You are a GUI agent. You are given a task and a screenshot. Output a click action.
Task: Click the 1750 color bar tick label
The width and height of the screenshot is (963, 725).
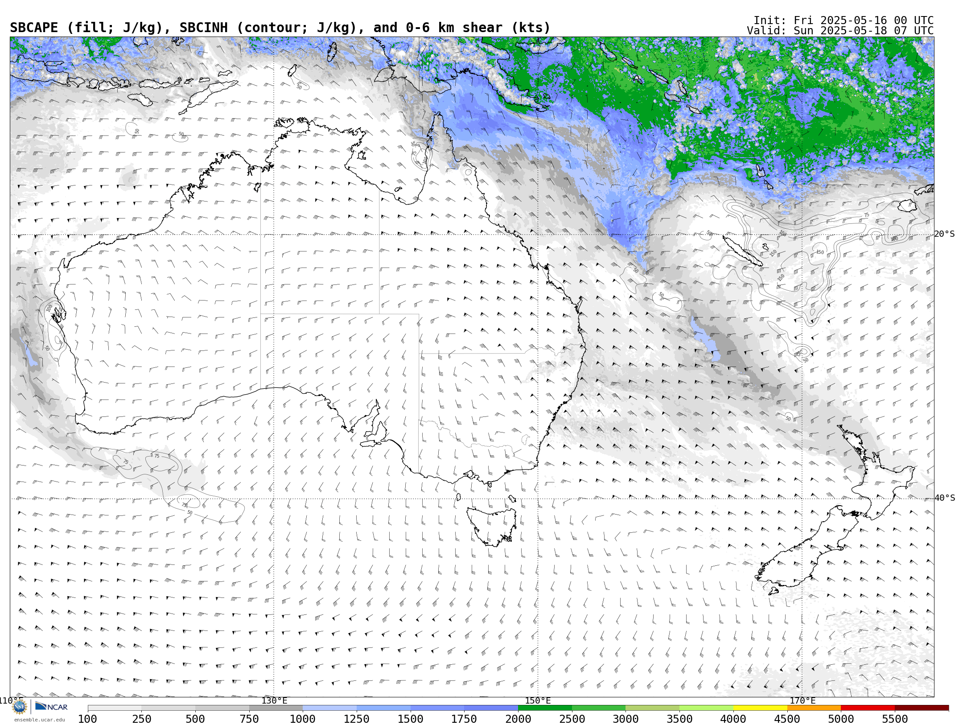tap(464, 719)
